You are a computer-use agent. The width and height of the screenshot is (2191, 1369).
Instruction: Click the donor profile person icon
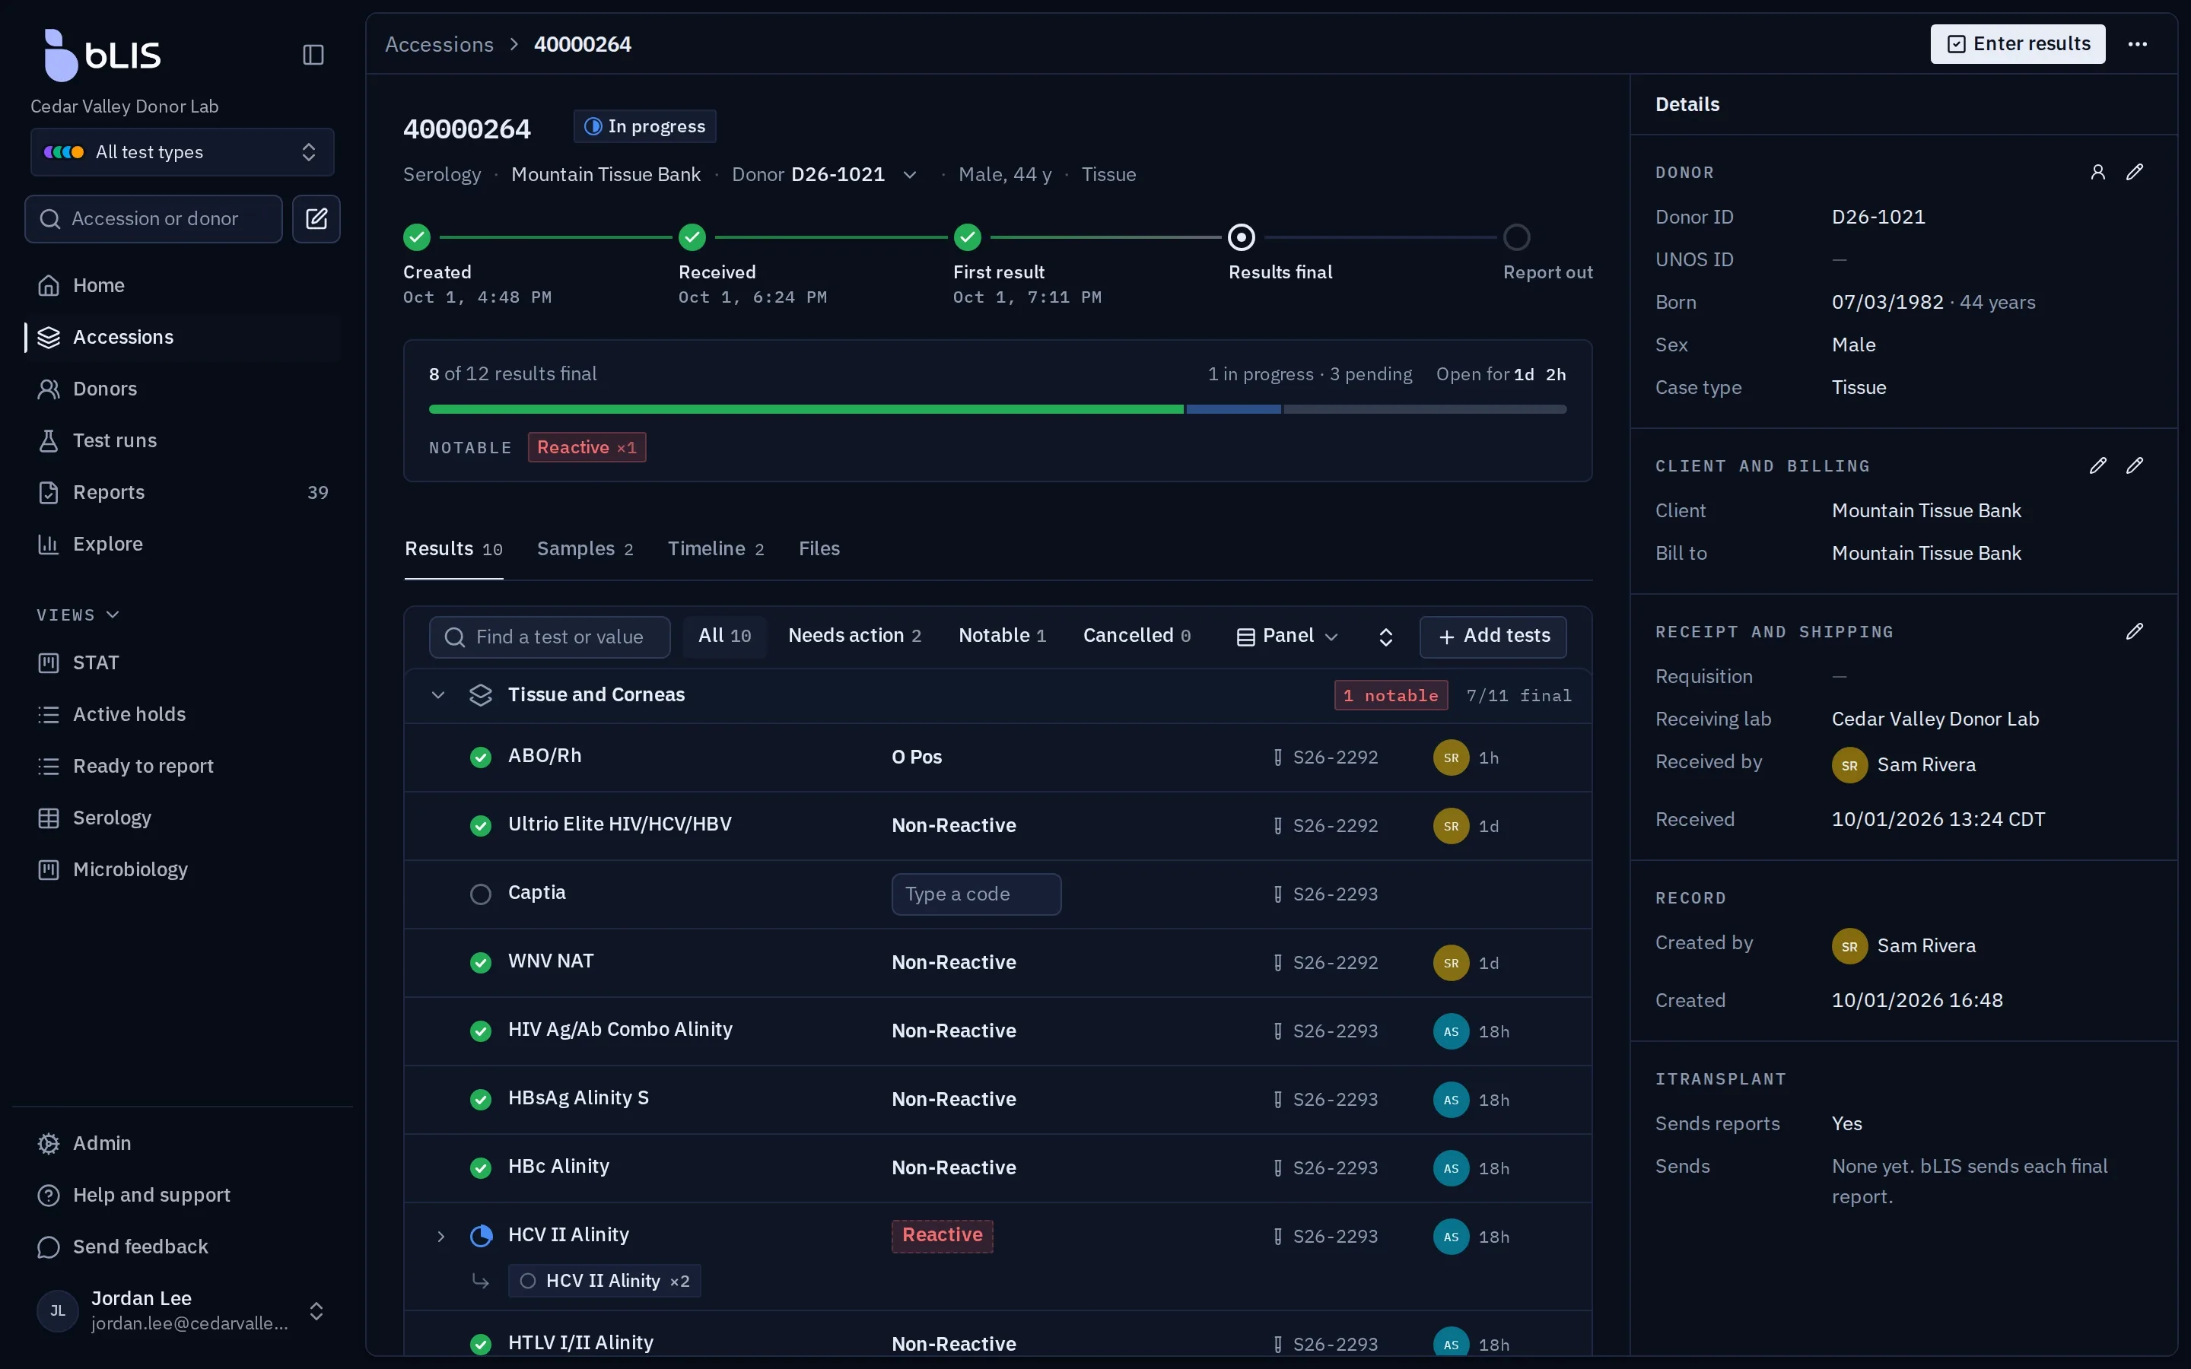(x=2097, y=172)
